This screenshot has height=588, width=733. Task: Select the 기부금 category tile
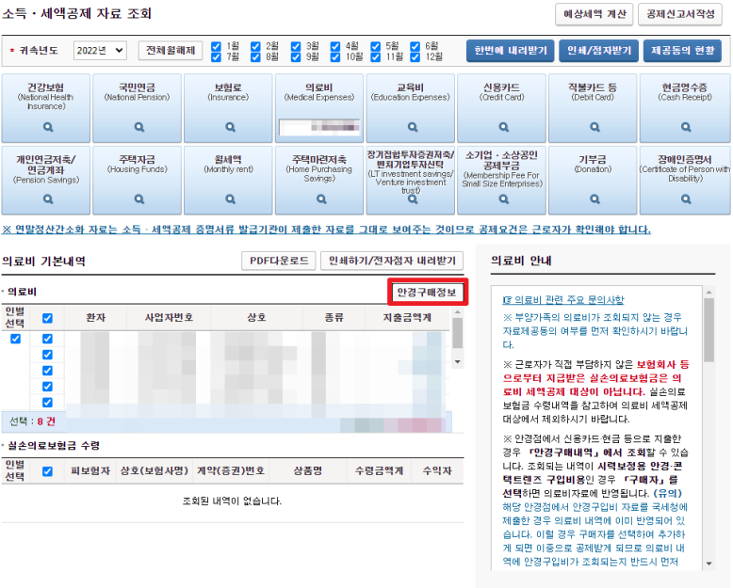(593, 180)
